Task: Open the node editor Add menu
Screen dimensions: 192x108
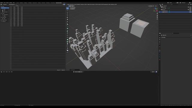Action: tap(9, 72)
